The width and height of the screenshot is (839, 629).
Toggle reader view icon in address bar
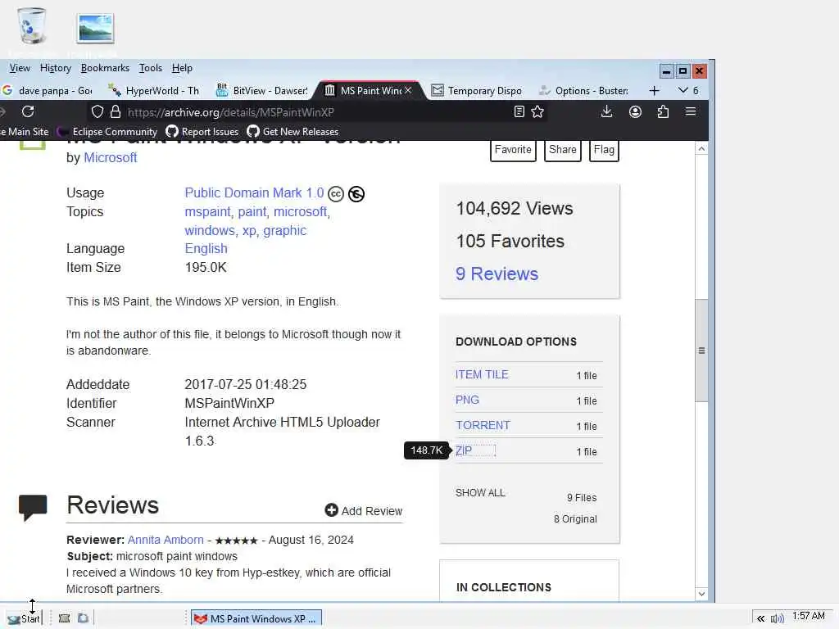[519, 111]
